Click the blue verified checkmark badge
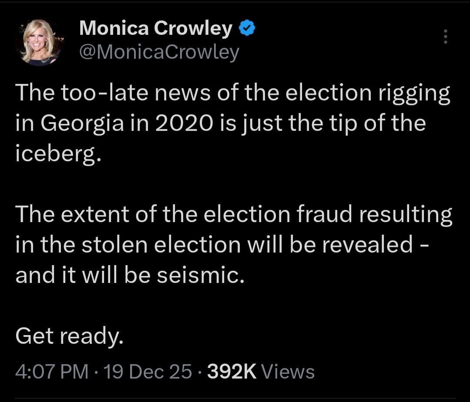Screen dimensions: 470x402 pyautogui.click(x=247, y=29)
